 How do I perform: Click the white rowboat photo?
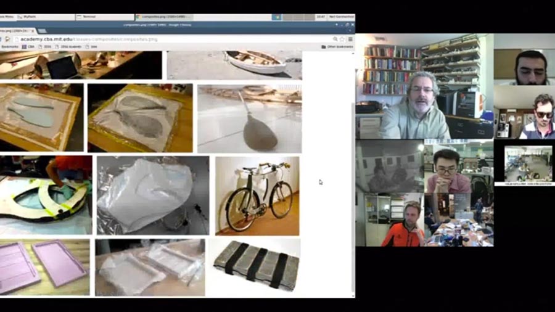coord(234,65)
